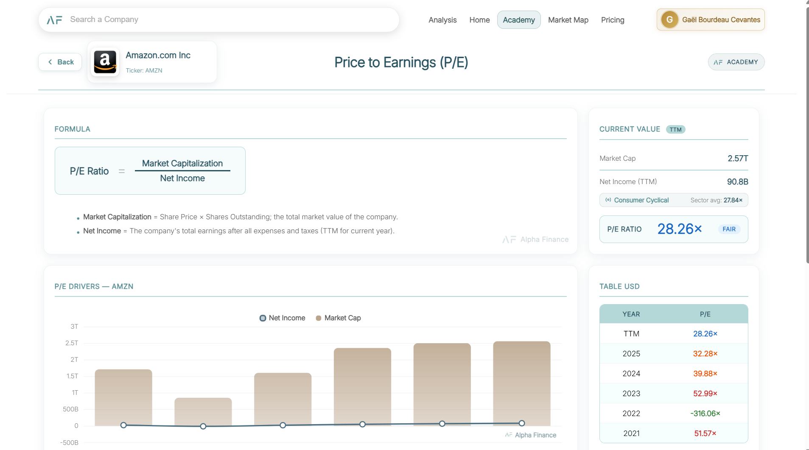Click the Market Capitalization formula numerator
Image resolution: width=809 pixels, height=450 pixels.
[182, 163]
